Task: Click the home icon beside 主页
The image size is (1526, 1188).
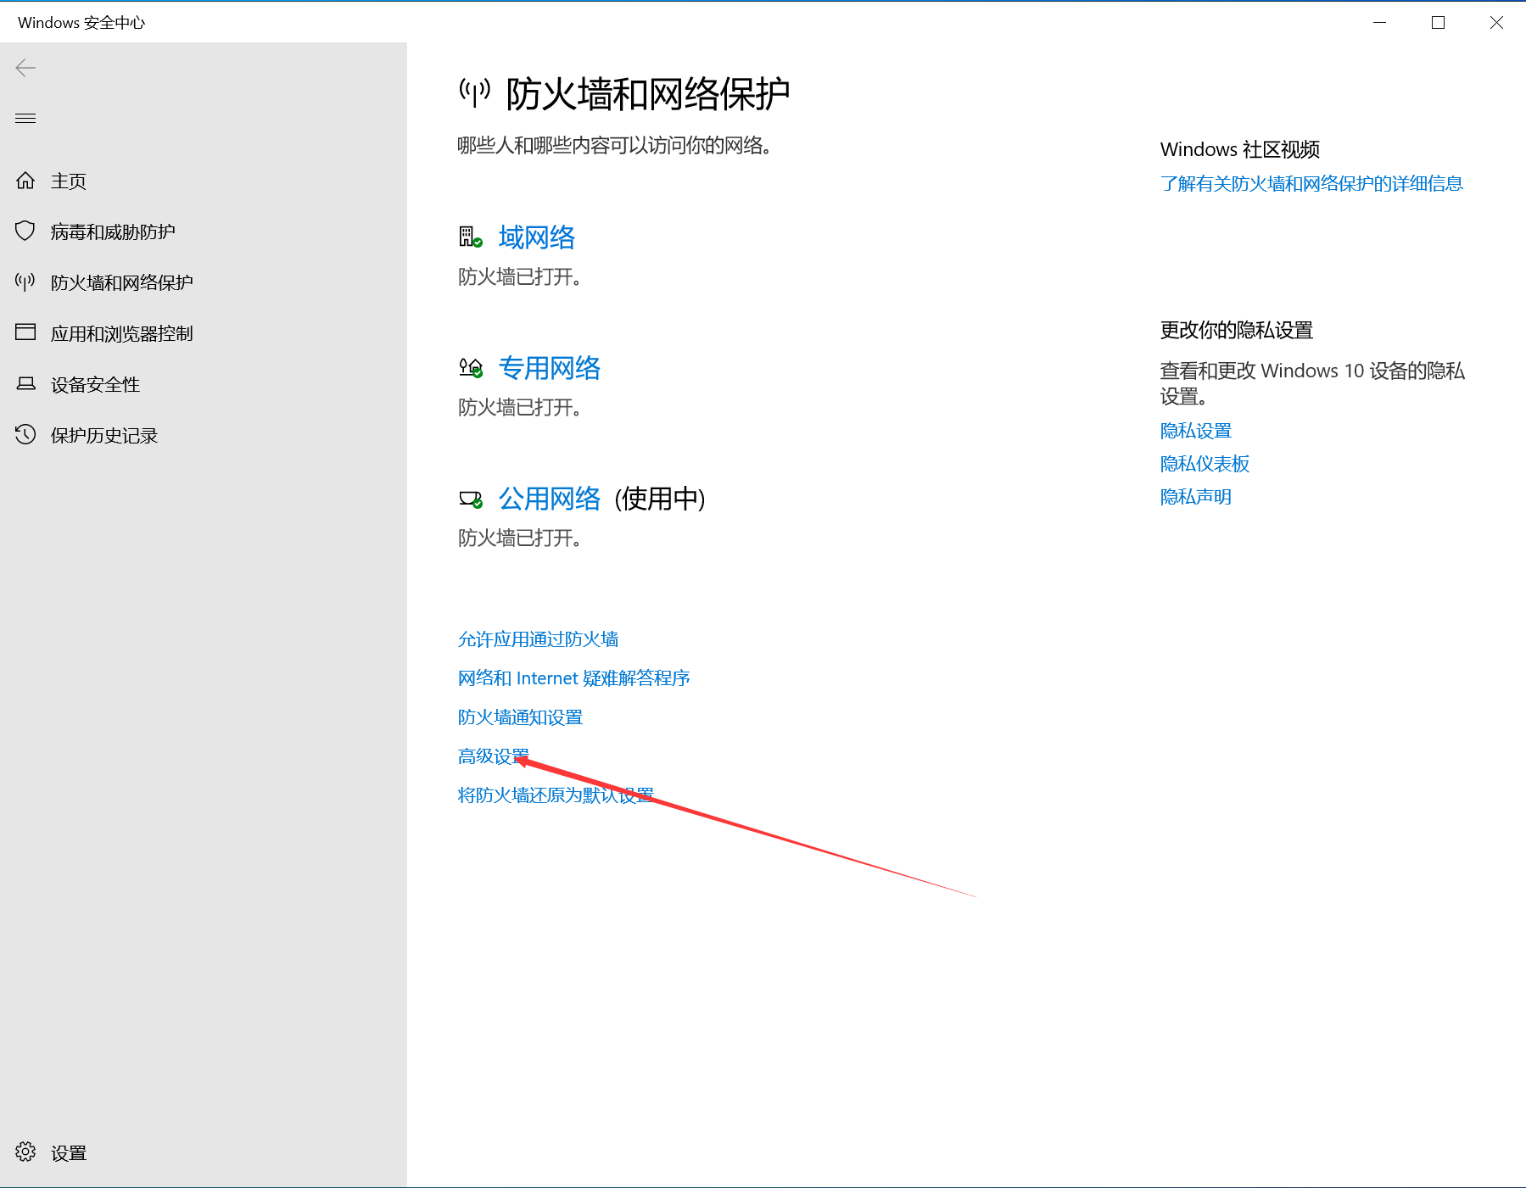Action: [25, 181]
